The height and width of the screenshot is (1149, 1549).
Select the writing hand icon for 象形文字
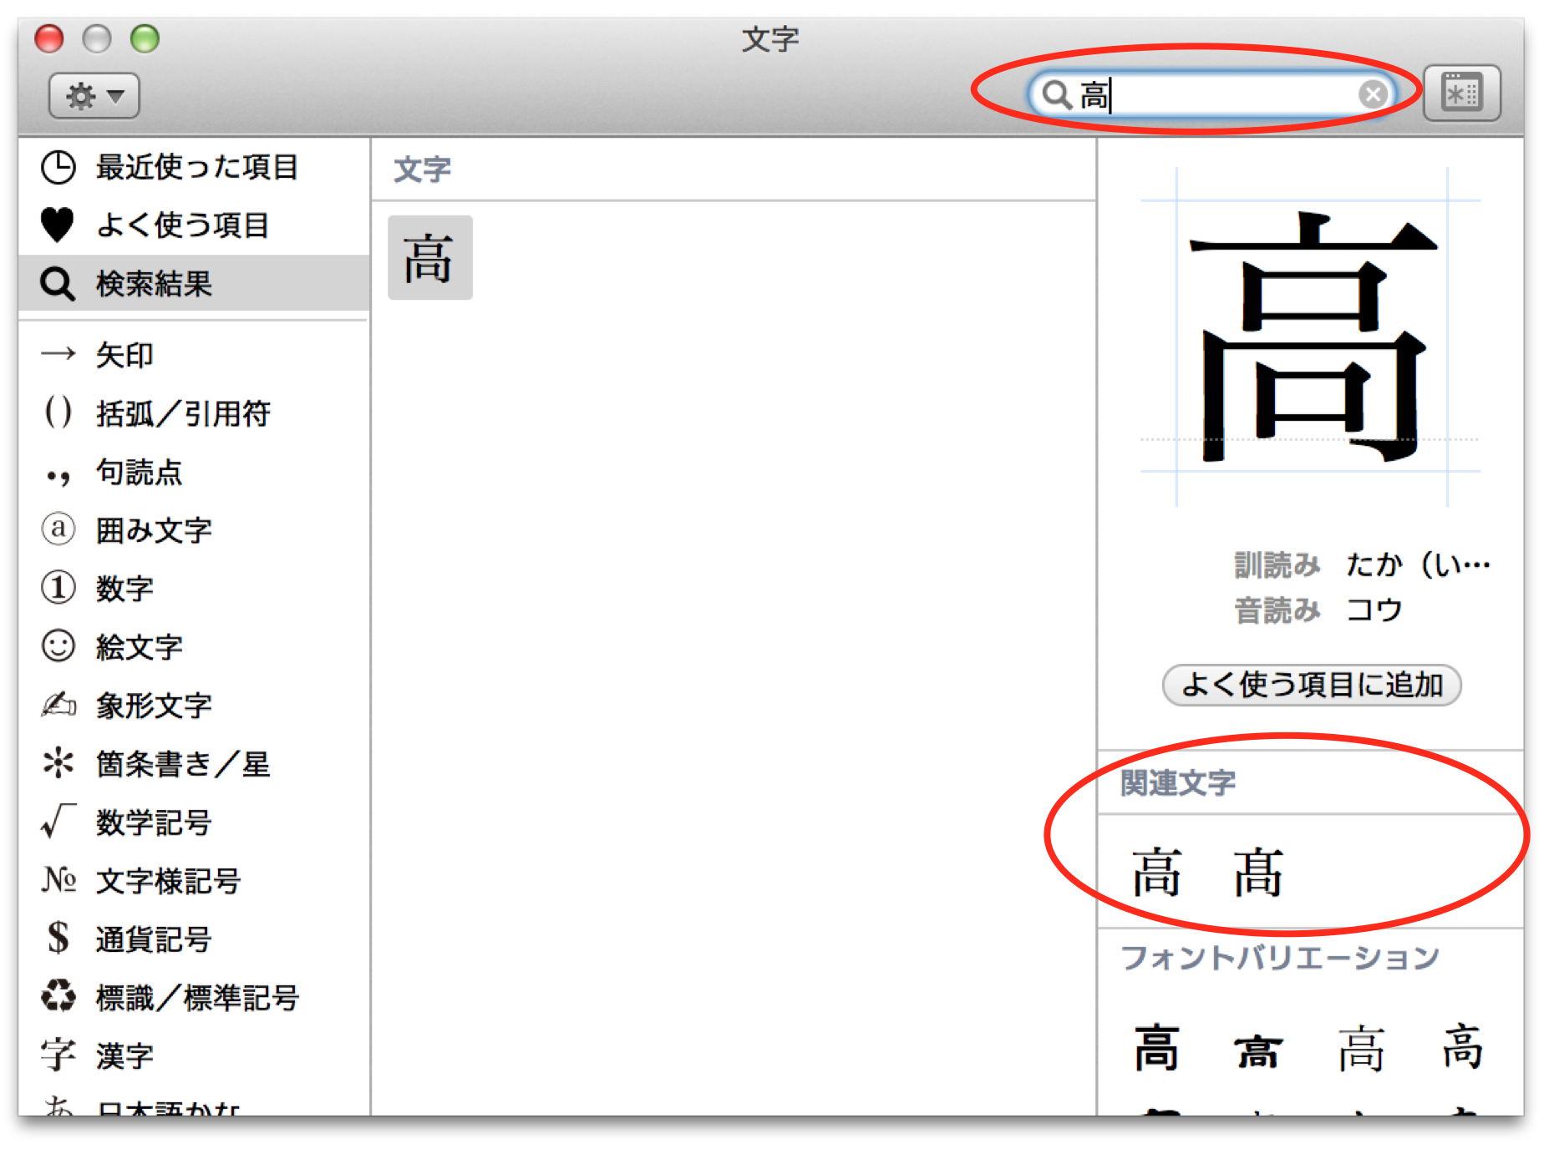58,704
